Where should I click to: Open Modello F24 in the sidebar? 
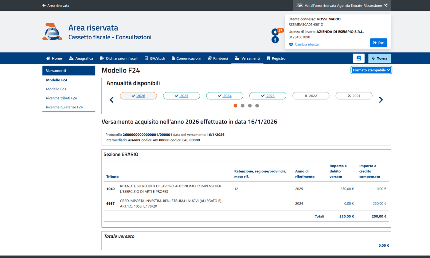click(57, 80)
